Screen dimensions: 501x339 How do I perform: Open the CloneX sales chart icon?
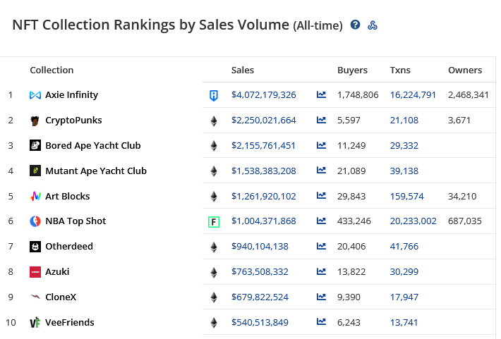[x=321, y=297]
